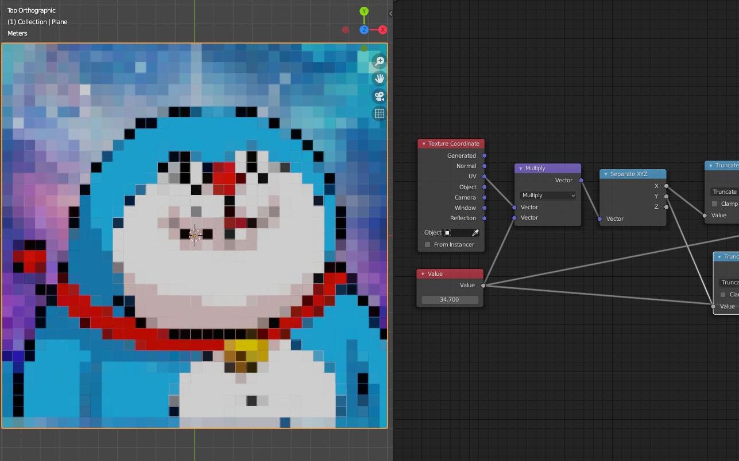739x461 pixels.
Task: Click the Generated output socket
Action: [x=485, y=155]
